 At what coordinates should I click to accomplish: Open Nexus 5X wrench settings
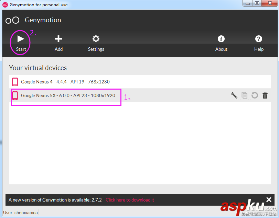pos(234,95)
